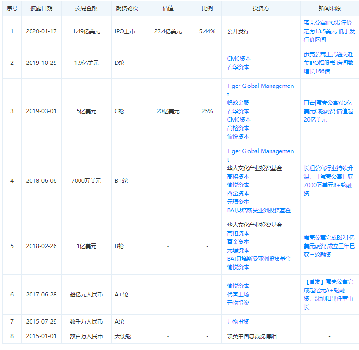The height and width of the screenshot is (350, 359).
Task: Select the 新闻来源 column header
Action: (x=329, y=8)
